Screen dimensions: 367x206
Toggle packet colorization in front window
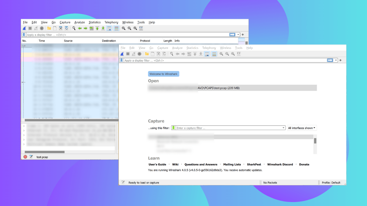click(x=214, y=54)
